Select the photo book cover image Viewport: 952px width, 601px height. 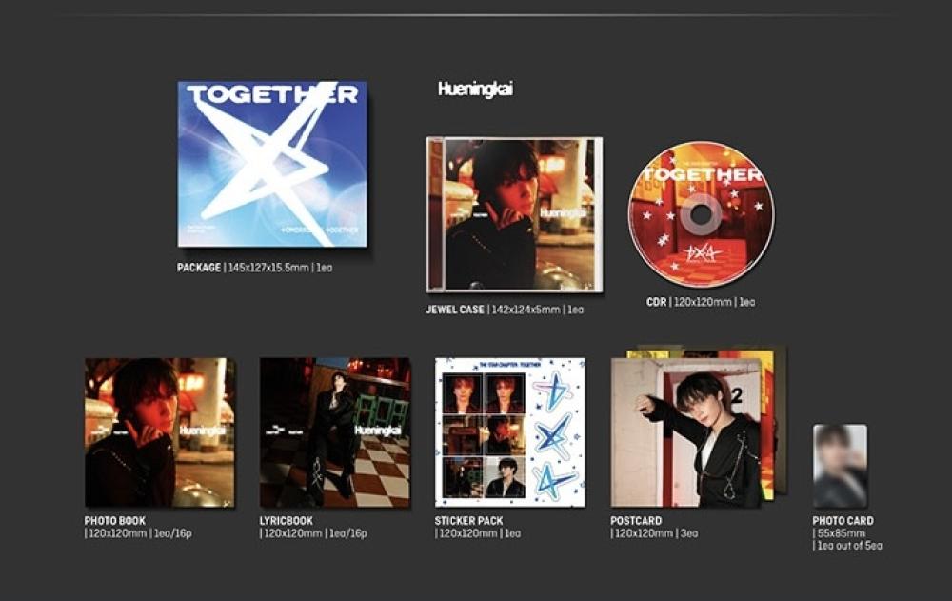tap(159, 431)
